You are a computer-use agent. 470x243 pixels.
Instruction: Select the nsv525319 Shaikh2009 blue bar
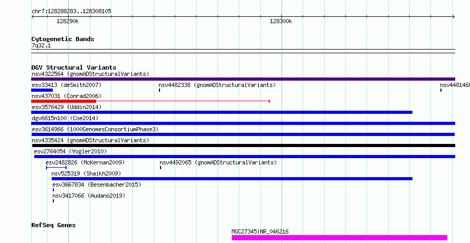(x=232, y=179)
